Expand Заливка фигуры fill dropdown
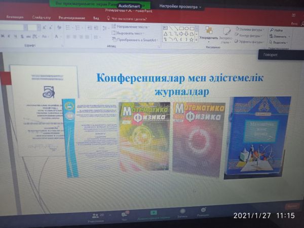The image size is (304, 228). coord(251,30)
